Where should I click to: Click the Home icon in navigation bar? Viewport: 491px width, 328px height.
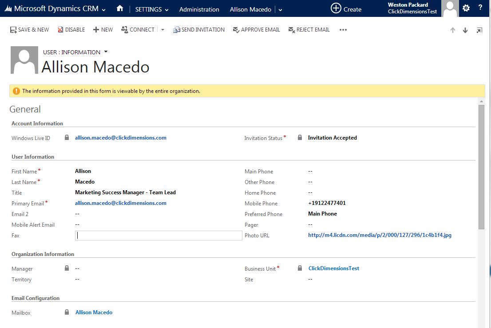click(119, 9)
